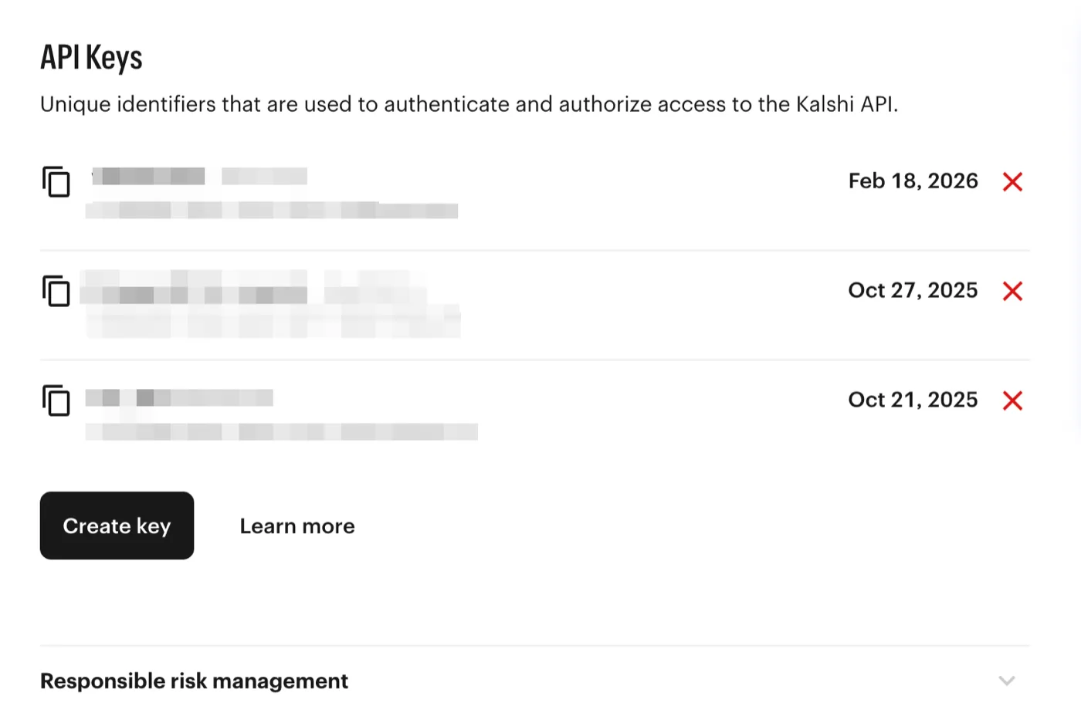The image size is (1081, 713).
Task: Copy the API key created Feb 18, 2026
Action: [x=56, y=182]
